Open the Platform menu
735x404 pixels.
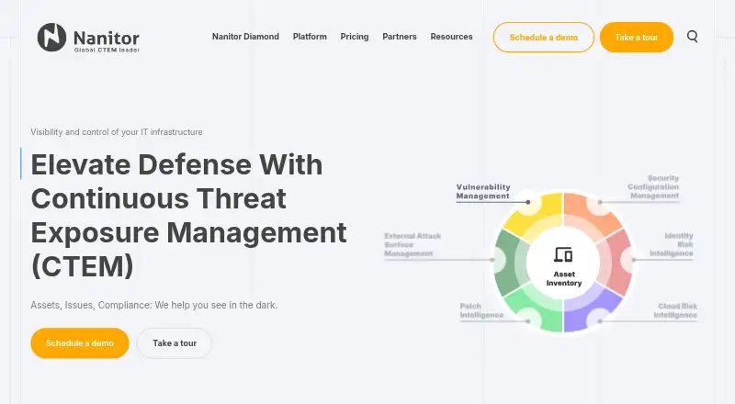[310, 37]
